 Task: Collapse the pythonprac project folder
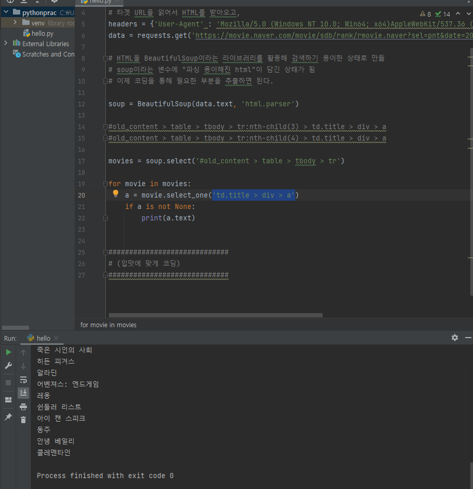[x=6, y=12]
